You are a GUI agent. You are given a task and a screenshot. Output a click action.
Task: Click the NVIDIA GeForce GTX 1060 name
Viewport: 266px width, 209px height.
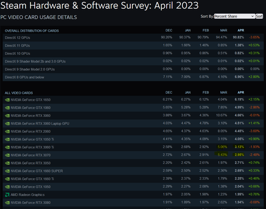point(30,108)
